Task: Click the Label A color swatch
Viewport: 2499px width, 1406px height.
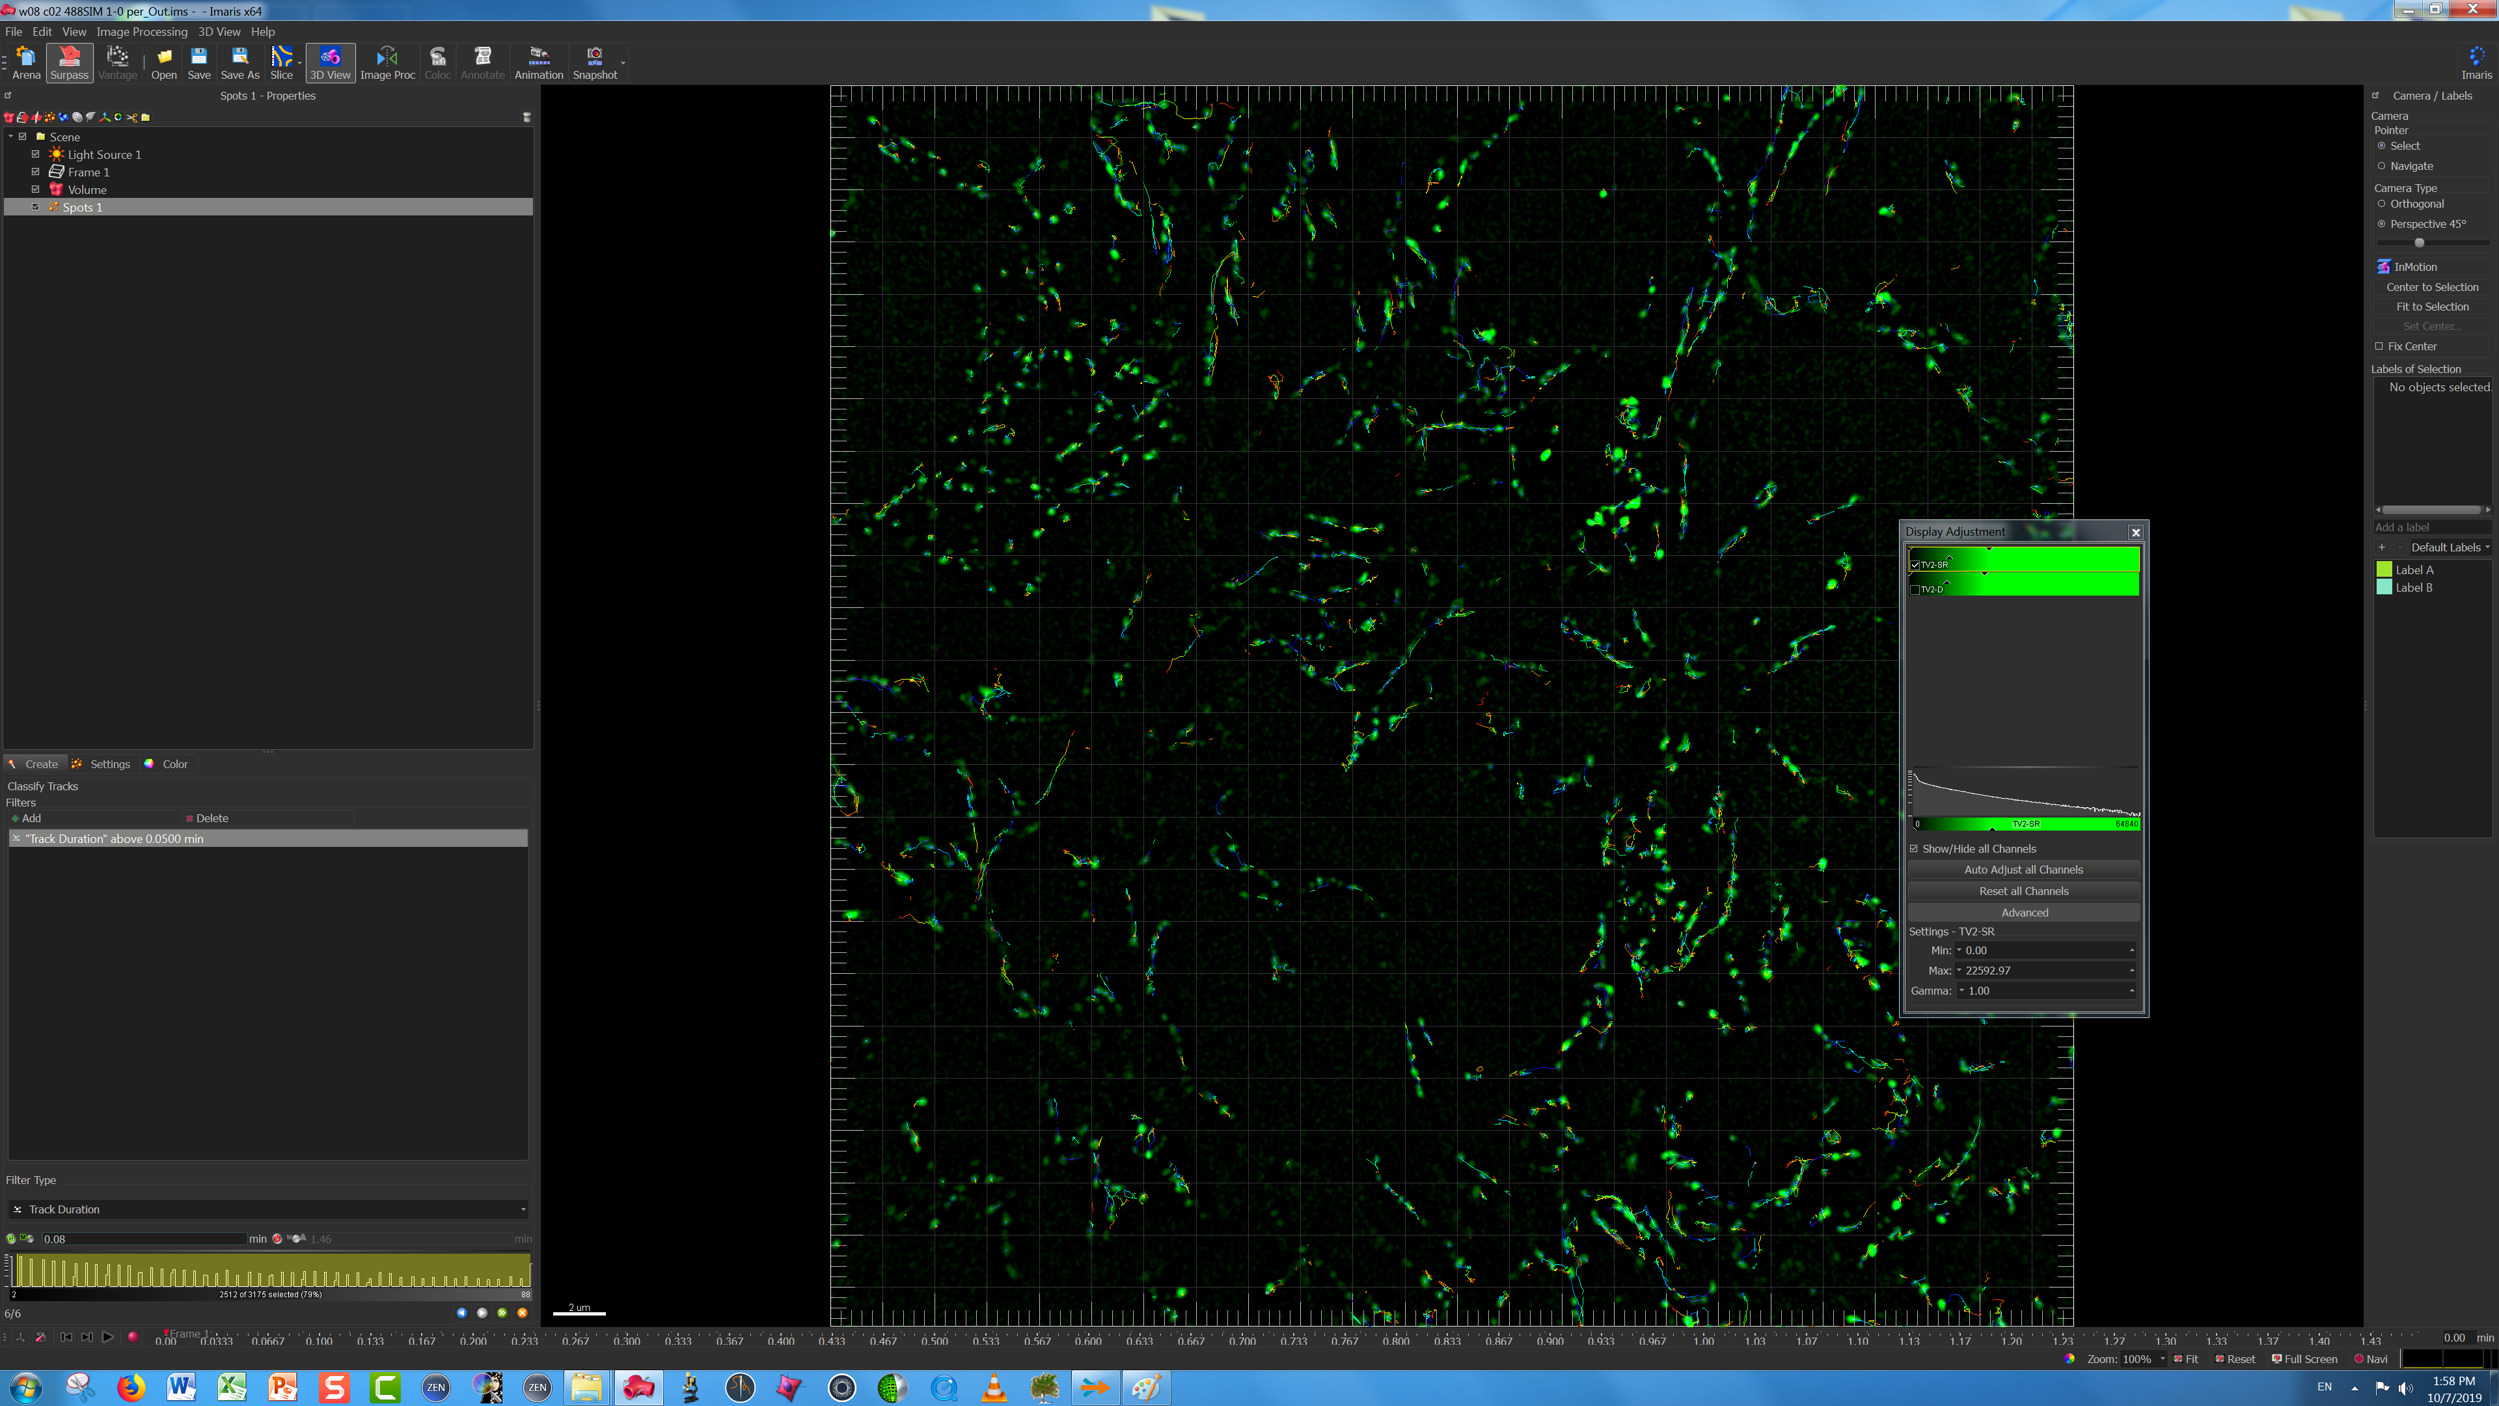Action: point(2384,570)
